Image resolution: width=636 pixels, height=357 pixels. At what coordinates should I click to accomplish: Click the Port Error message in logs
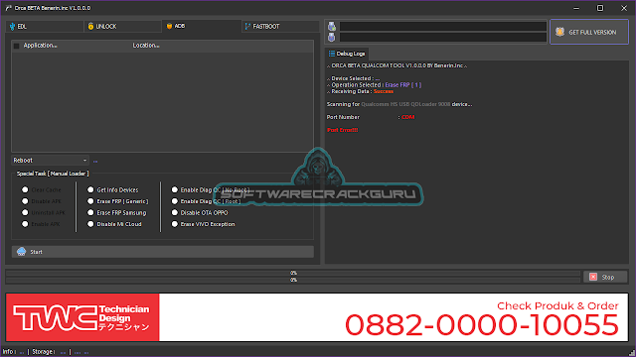coord(342,130)
